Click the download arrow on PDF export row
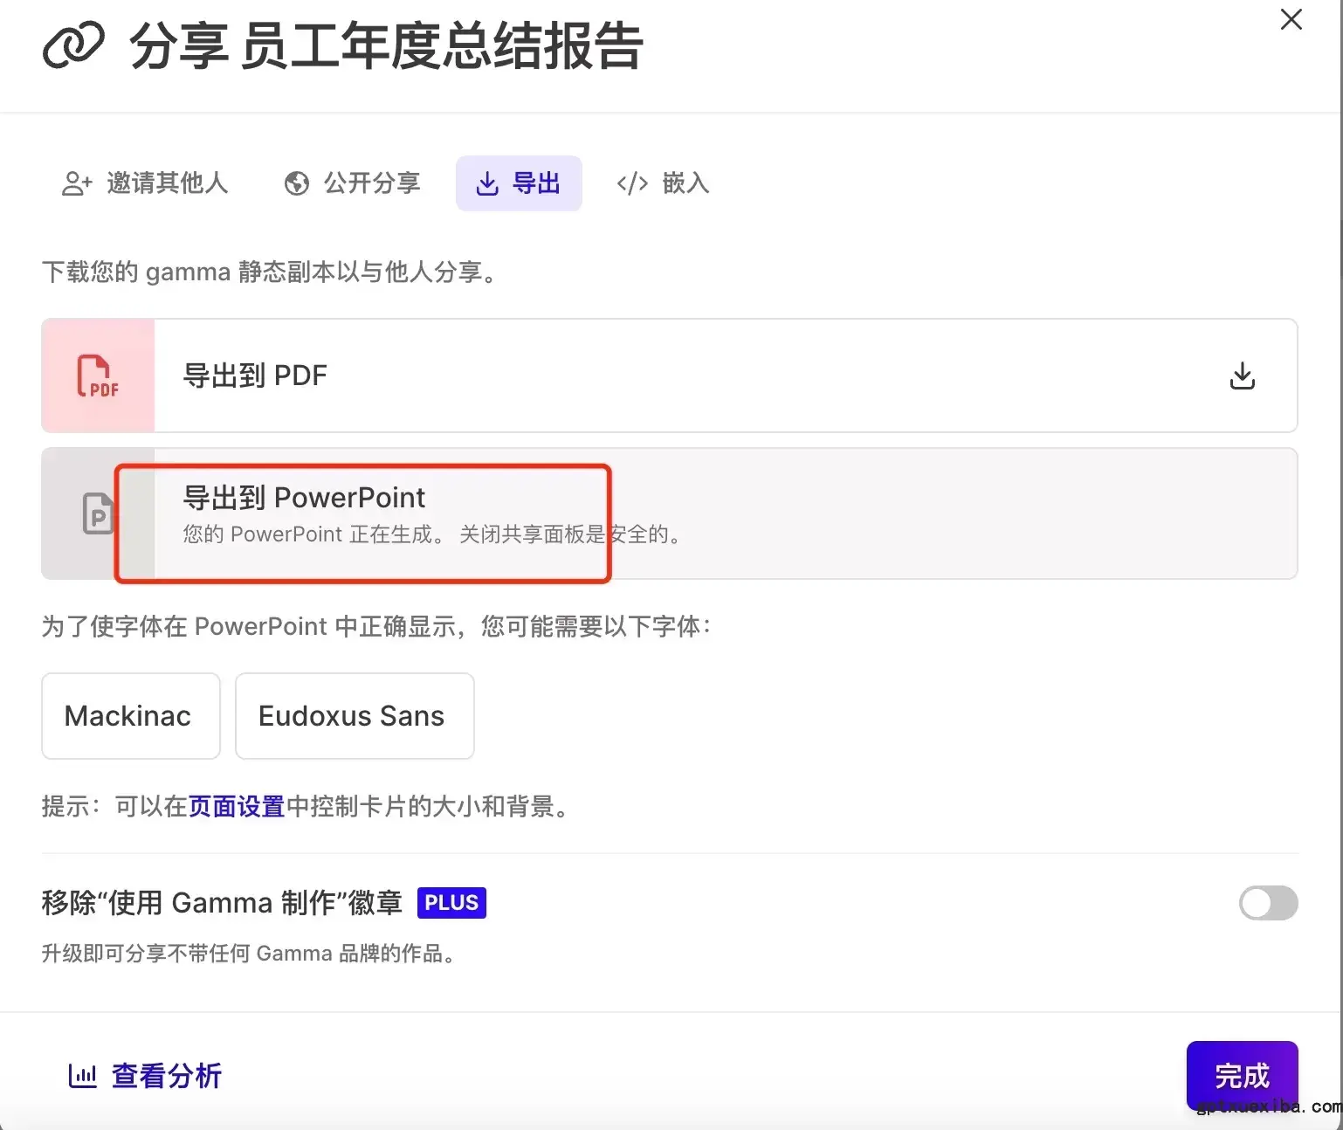Viewport: 1343px width, 1130px height. pyautogui.click(x=1242, y=376)
